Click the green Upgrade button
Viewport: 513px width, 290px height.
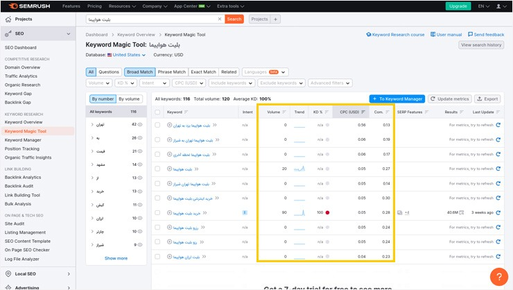458,6
